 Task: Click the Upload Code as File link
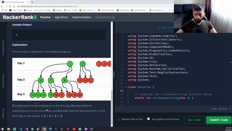132,119
